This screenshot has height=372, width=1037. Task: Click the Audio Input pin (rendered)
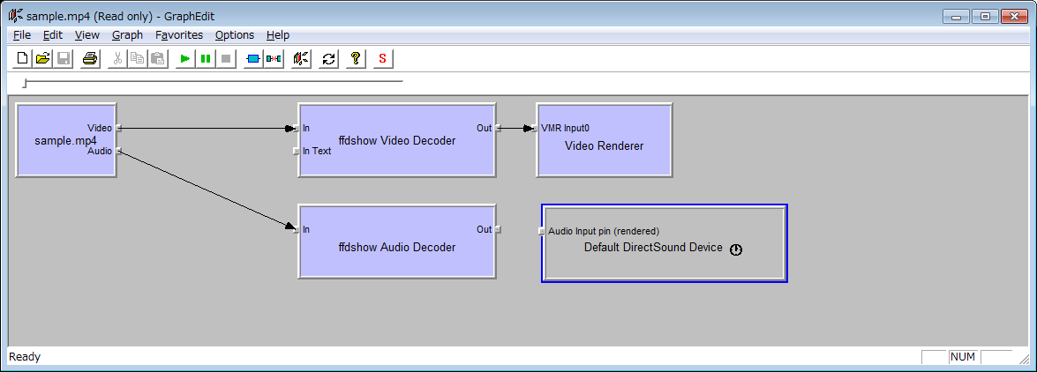click(542, 231)
